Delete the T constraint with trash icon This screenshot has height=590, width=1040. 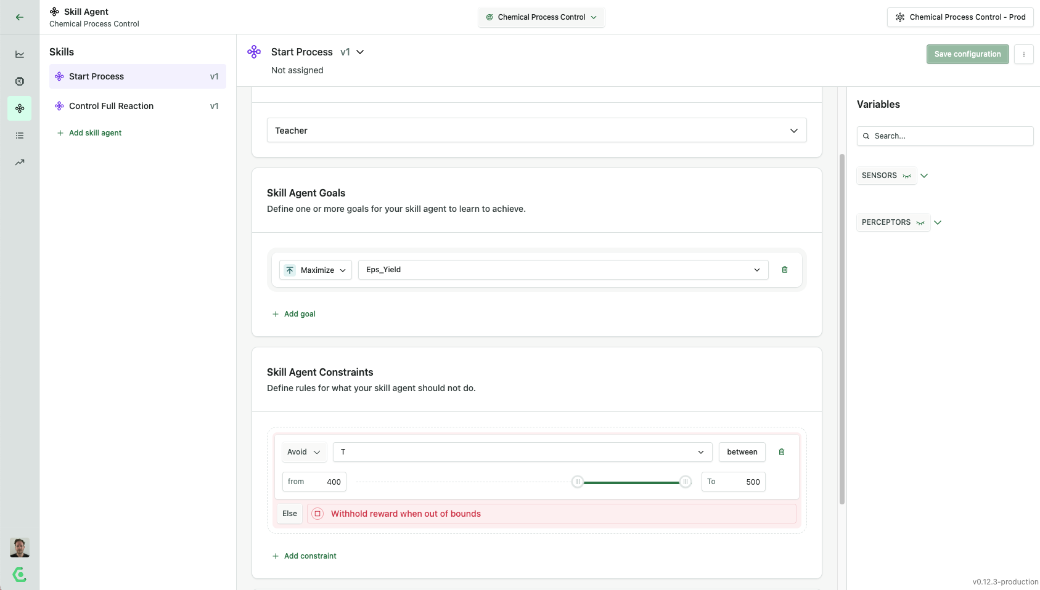[x=782, y=452]
